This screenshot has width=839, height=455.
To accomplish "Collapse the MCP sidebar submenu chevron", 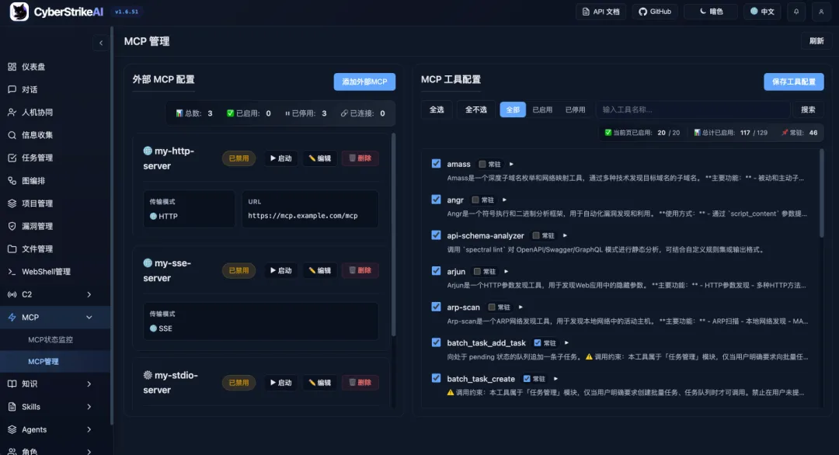I will pyautogui.click(x=89, y=317).
